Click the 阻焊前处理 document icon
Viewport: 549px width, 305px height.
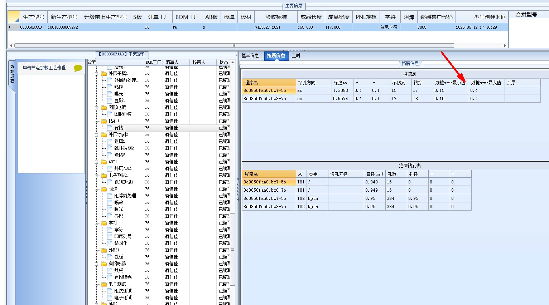point(110,196)
